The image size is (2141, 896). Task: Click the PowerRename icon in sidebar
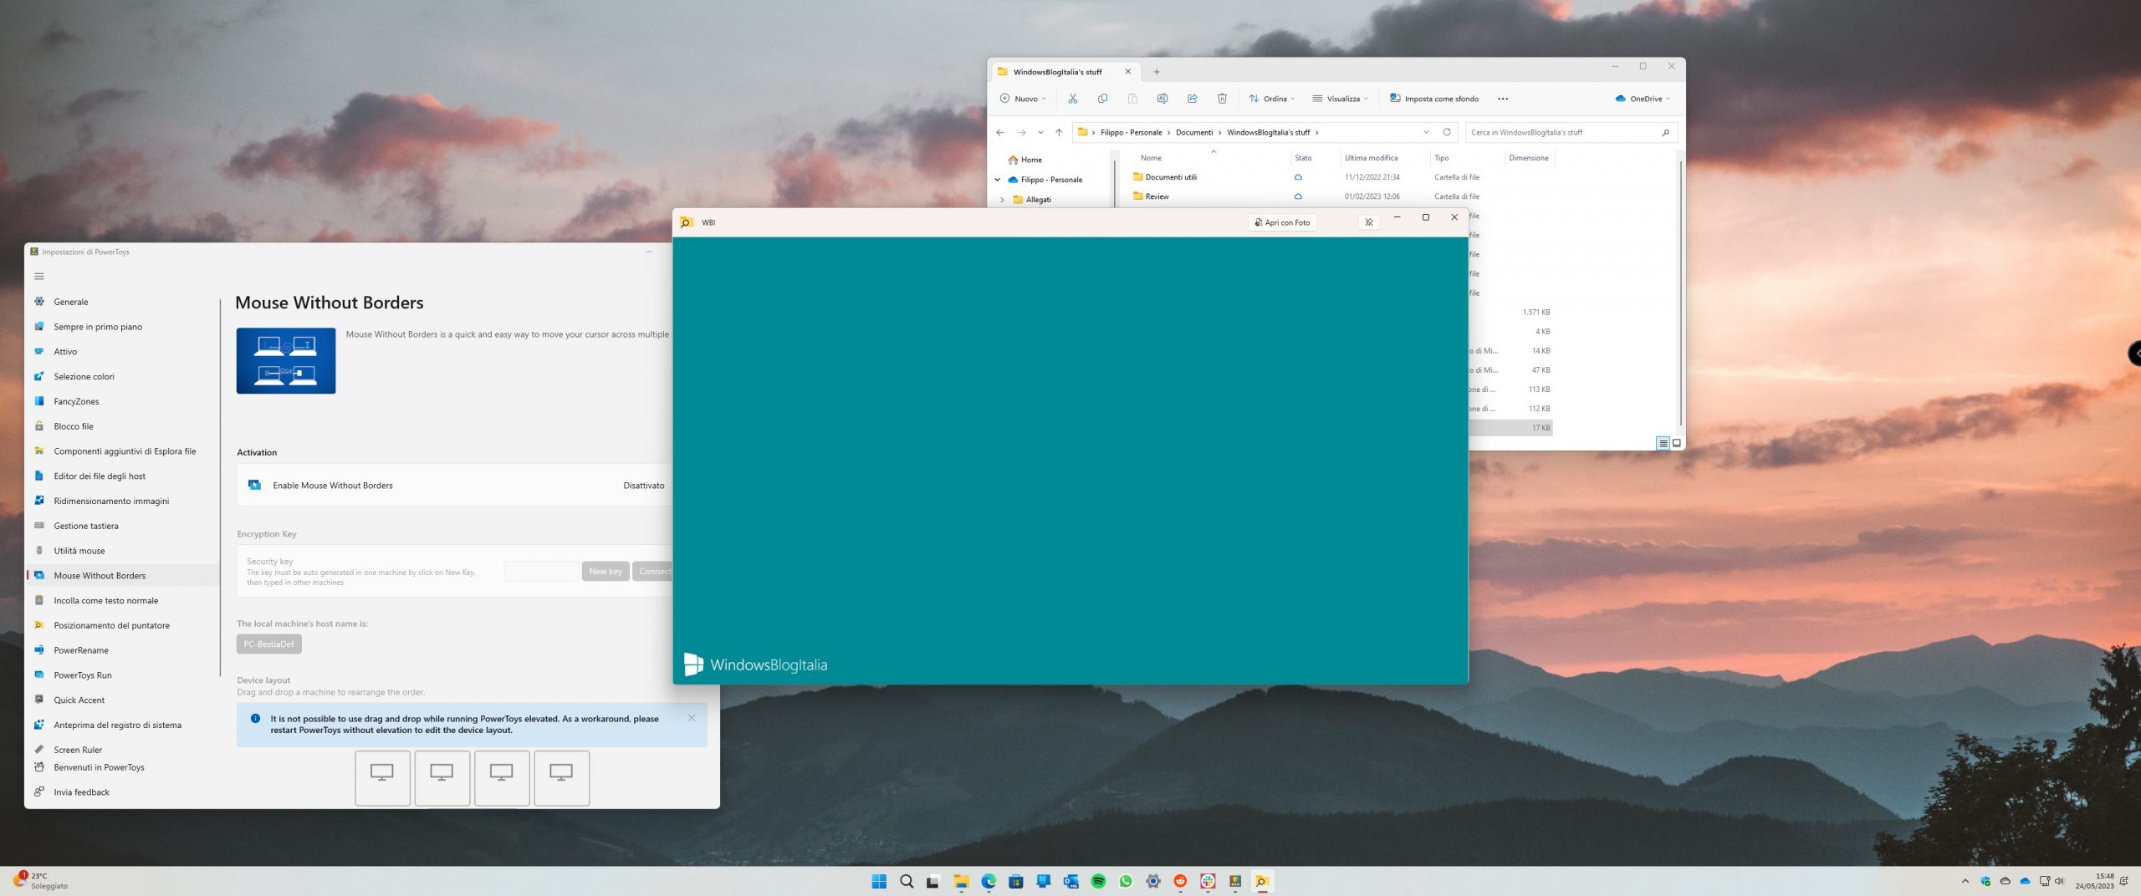pos(39,650)
